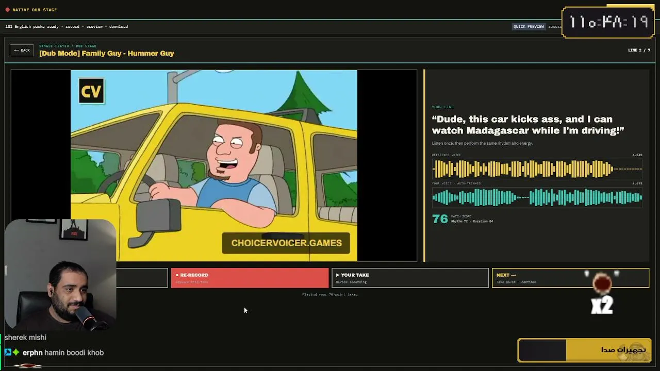
Task: Click the "Rhythm 72 · Duration 84" breakdown text
Action: (472, 221)
